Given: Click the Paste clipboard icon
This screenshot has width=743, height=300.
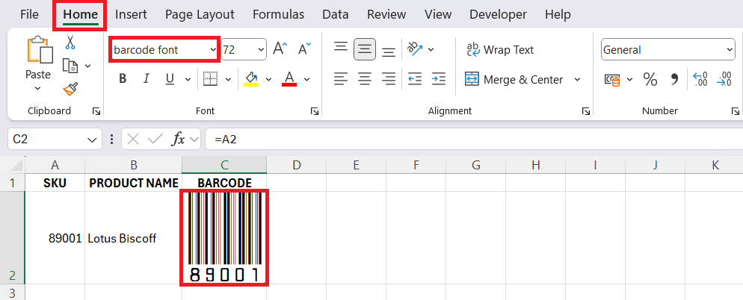Looking at the screenshot, I should point(39,50).
